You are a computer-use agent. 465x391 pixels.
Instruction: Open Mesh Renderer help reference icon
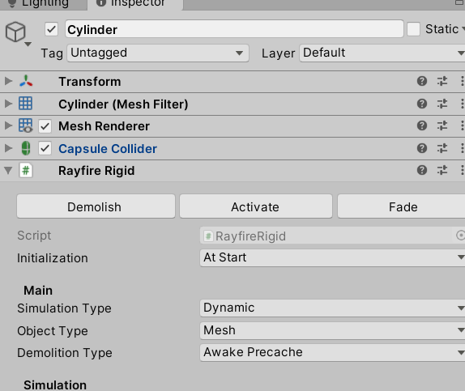422,125
